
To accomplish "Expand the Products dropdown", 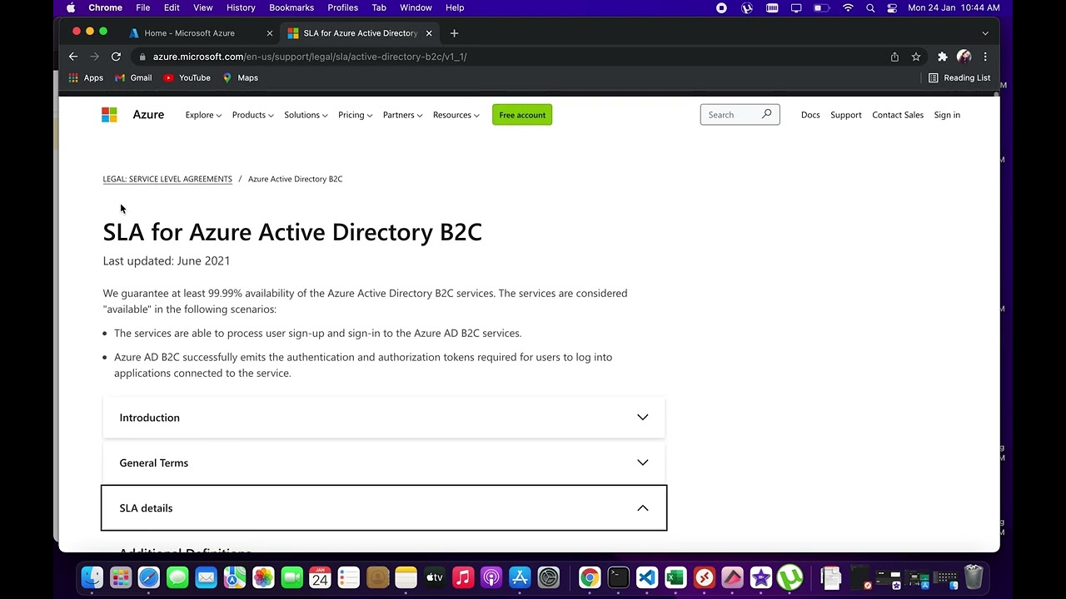I will (x=252, y=115).
